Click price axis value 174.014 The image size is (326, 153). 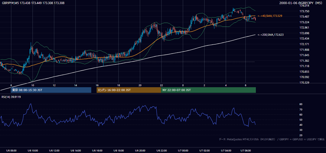[304, 6]
